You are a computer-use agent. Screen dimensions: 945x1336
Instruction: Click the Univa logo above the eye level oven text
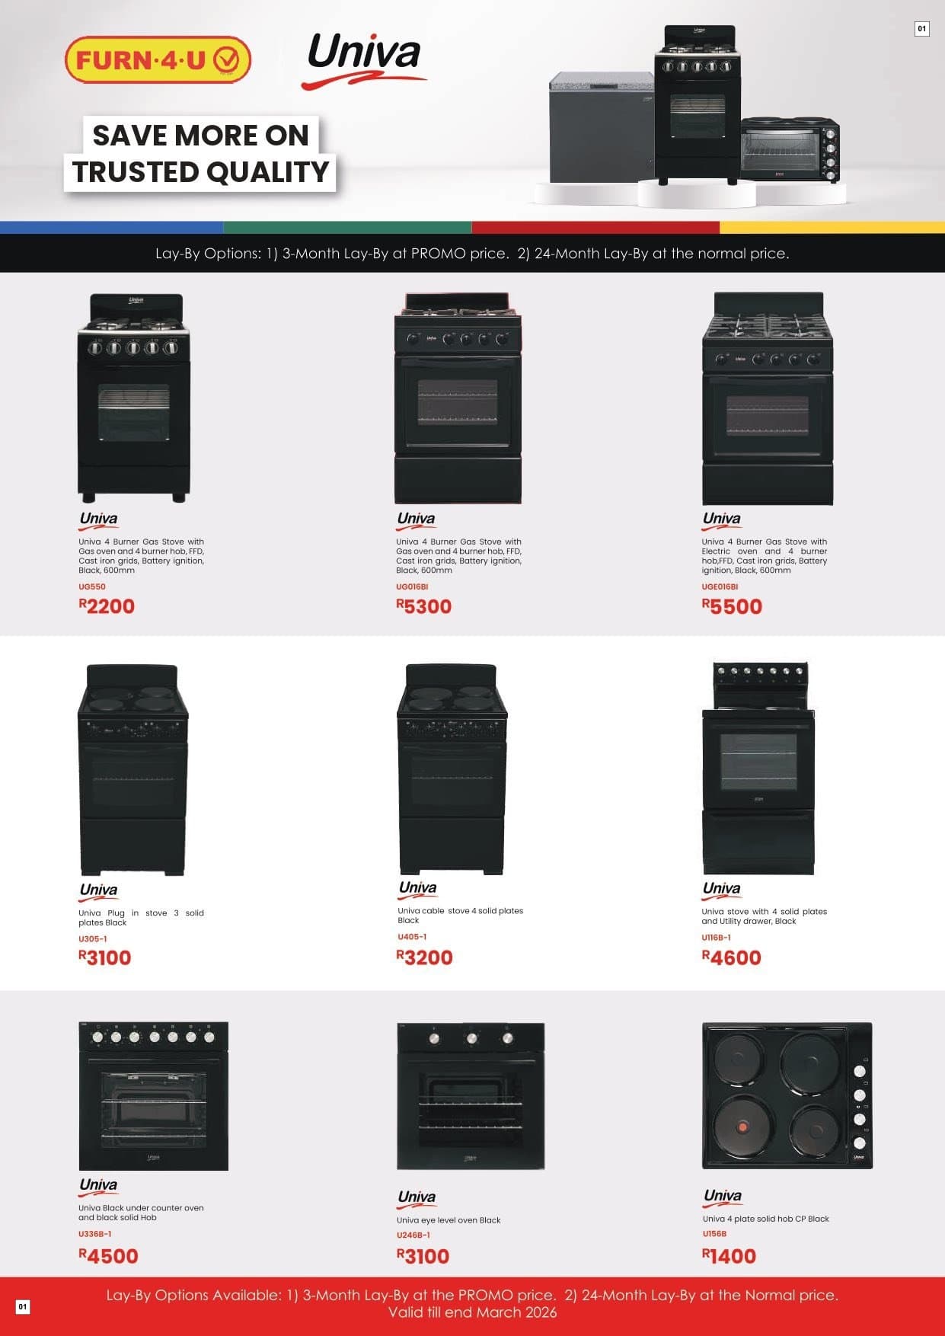(x=417, y=1199)
